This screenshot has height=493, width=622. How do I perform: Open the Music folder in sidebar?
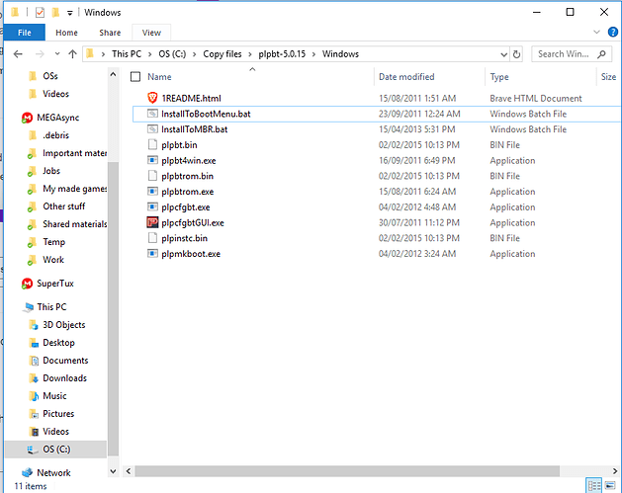(54, 396)
